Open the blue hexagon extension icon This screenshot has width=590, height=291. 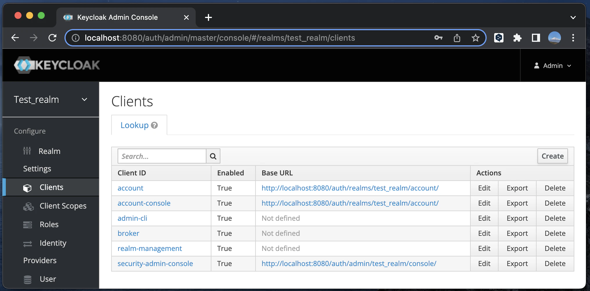[x=499, y=38]
